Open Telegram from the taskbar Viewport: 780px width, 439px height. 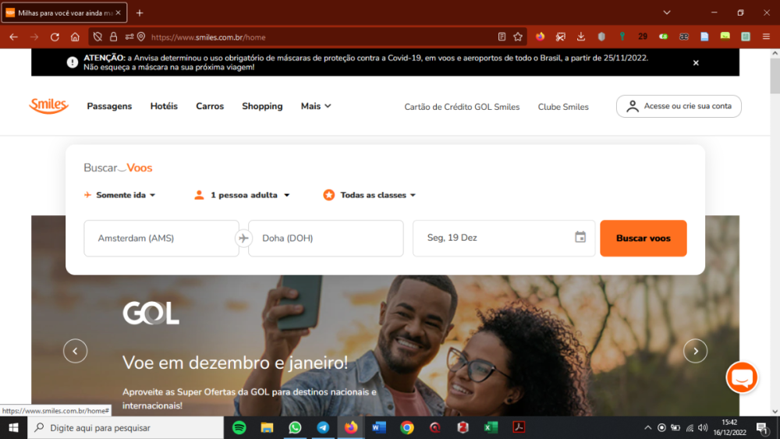tap(323, 427)
